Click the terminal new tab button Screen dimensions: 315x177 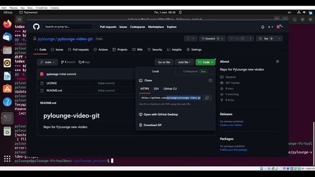click(x=19, y=20)
